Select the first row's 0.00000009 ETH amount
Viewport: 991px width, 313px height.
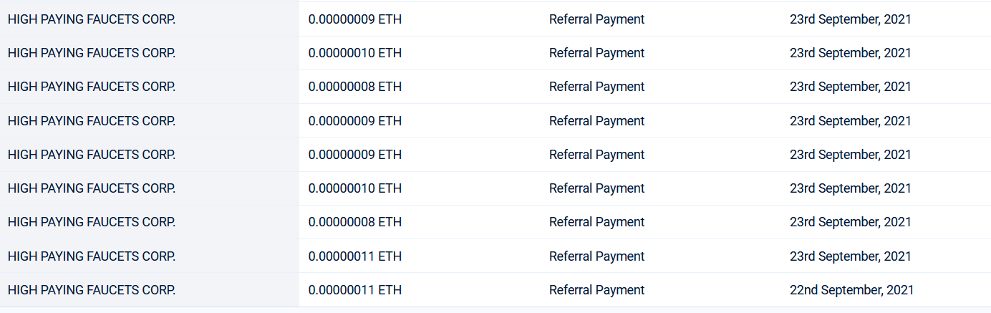pyautogui.click(x=355, y=19)
